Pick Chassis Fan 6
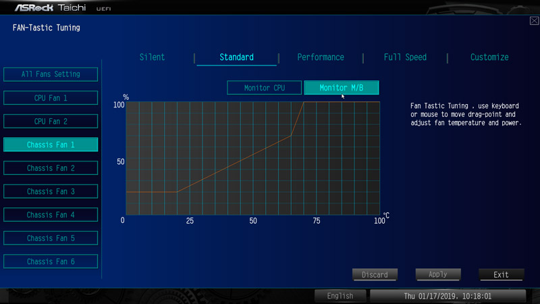540x304 pixels. coord(51,261)
